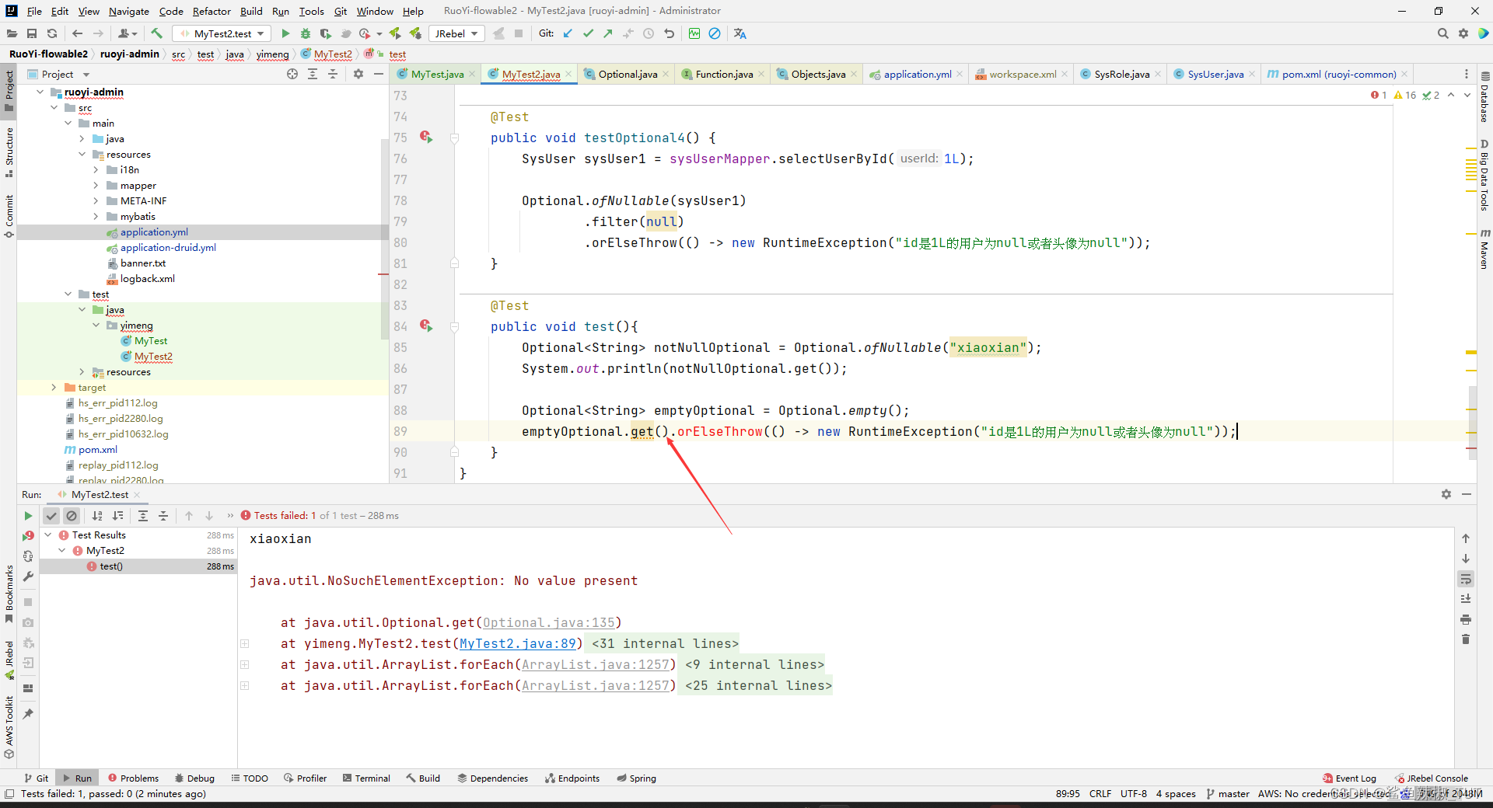Viewport: 1493px width, 808px height.
Task: Start debugging with the bug icon
Action: tap(306, 33)
